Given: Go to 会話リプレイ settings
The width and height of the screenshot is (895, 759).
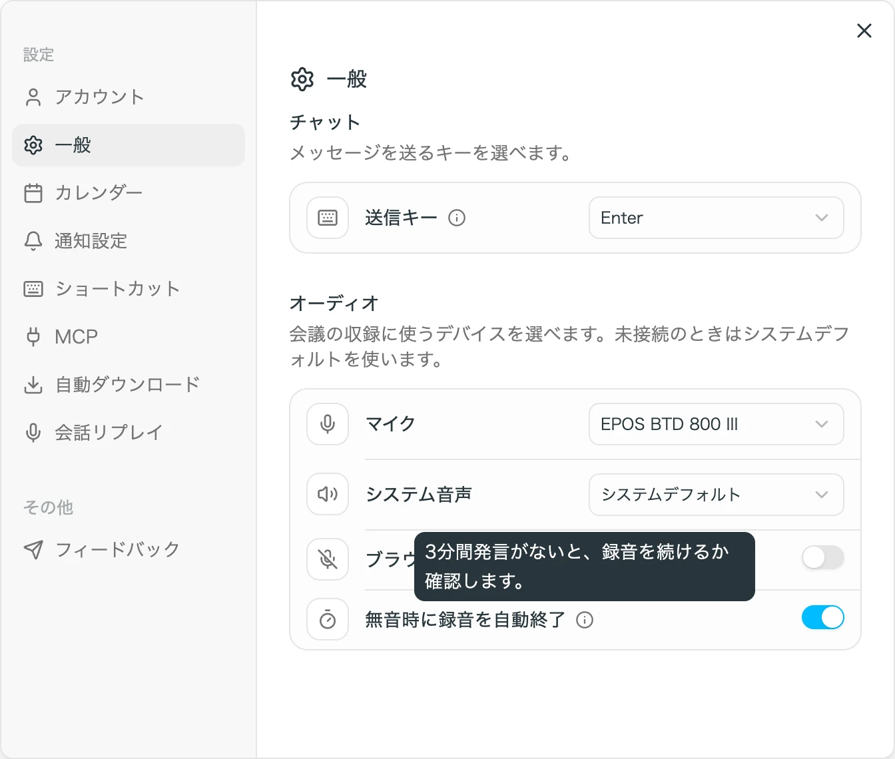Looking at the screenshot, I should pos(129,433).
